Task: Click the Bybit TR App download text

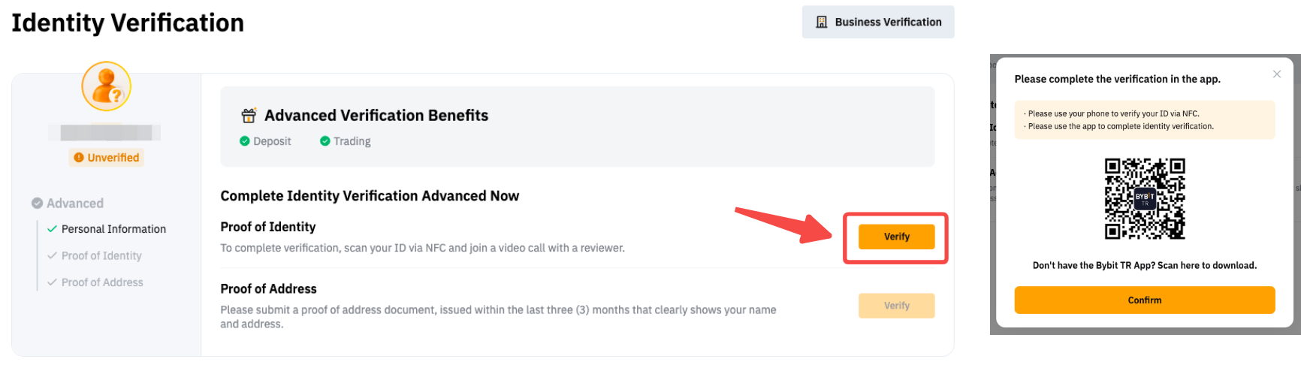Action: (x=1144, y=266)
